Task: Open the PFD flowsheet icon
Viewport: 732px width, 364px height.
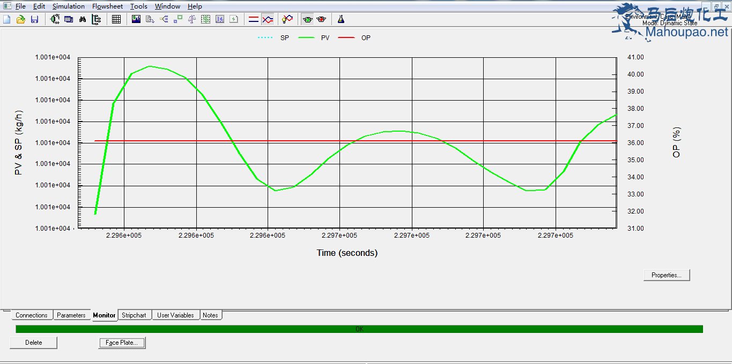Action: pos(55,19)
